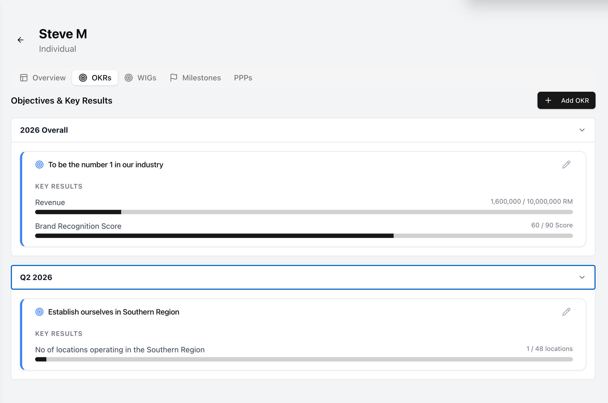608x403 pixels.
Task: Select the Milestones tab
Action: pos(201,78)
